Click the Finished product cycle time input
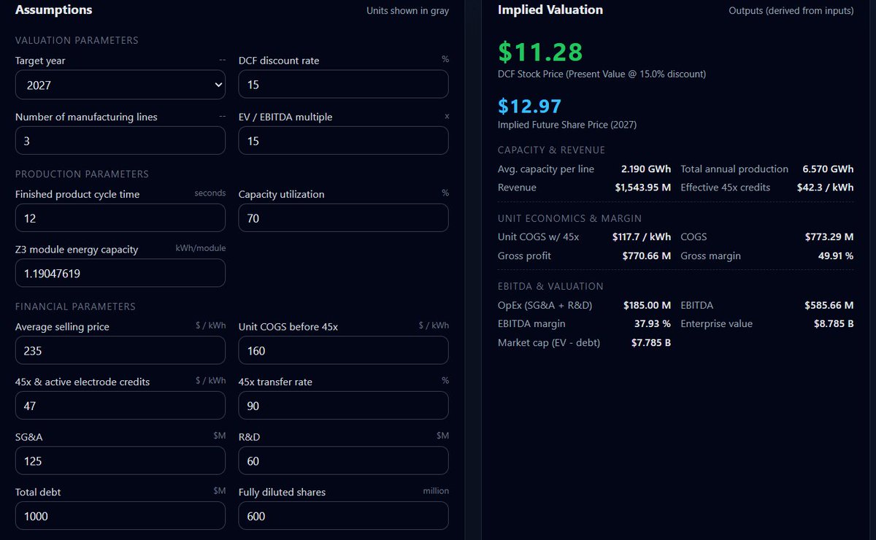The image size is (876, 540). click(120, 218)
